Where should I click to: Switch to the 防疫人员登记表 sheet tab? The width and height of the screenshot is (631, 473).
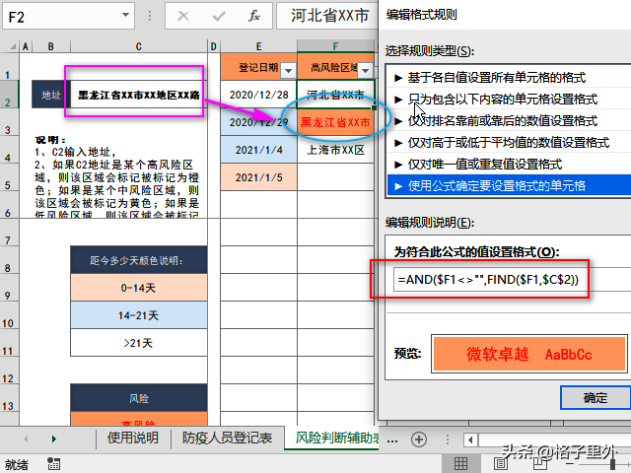click(x=228, y=438)
